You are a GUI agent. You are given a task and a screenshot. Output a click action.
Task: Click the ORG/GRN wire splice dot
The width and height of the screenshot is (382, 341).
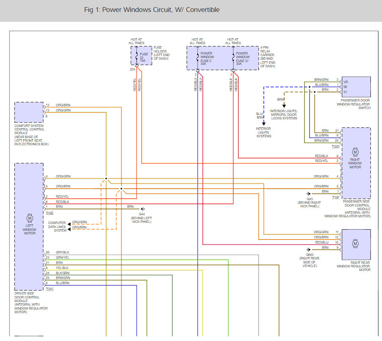pos(106,179)
